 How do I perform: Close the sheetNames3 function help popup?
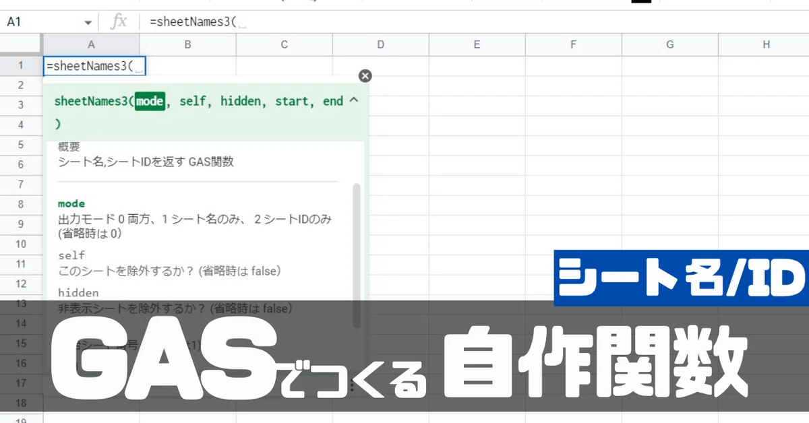click(x=365, y=75)
